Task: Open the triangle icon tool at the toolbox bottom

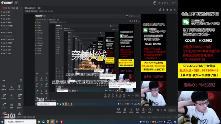Action: (x=19, y=114)
